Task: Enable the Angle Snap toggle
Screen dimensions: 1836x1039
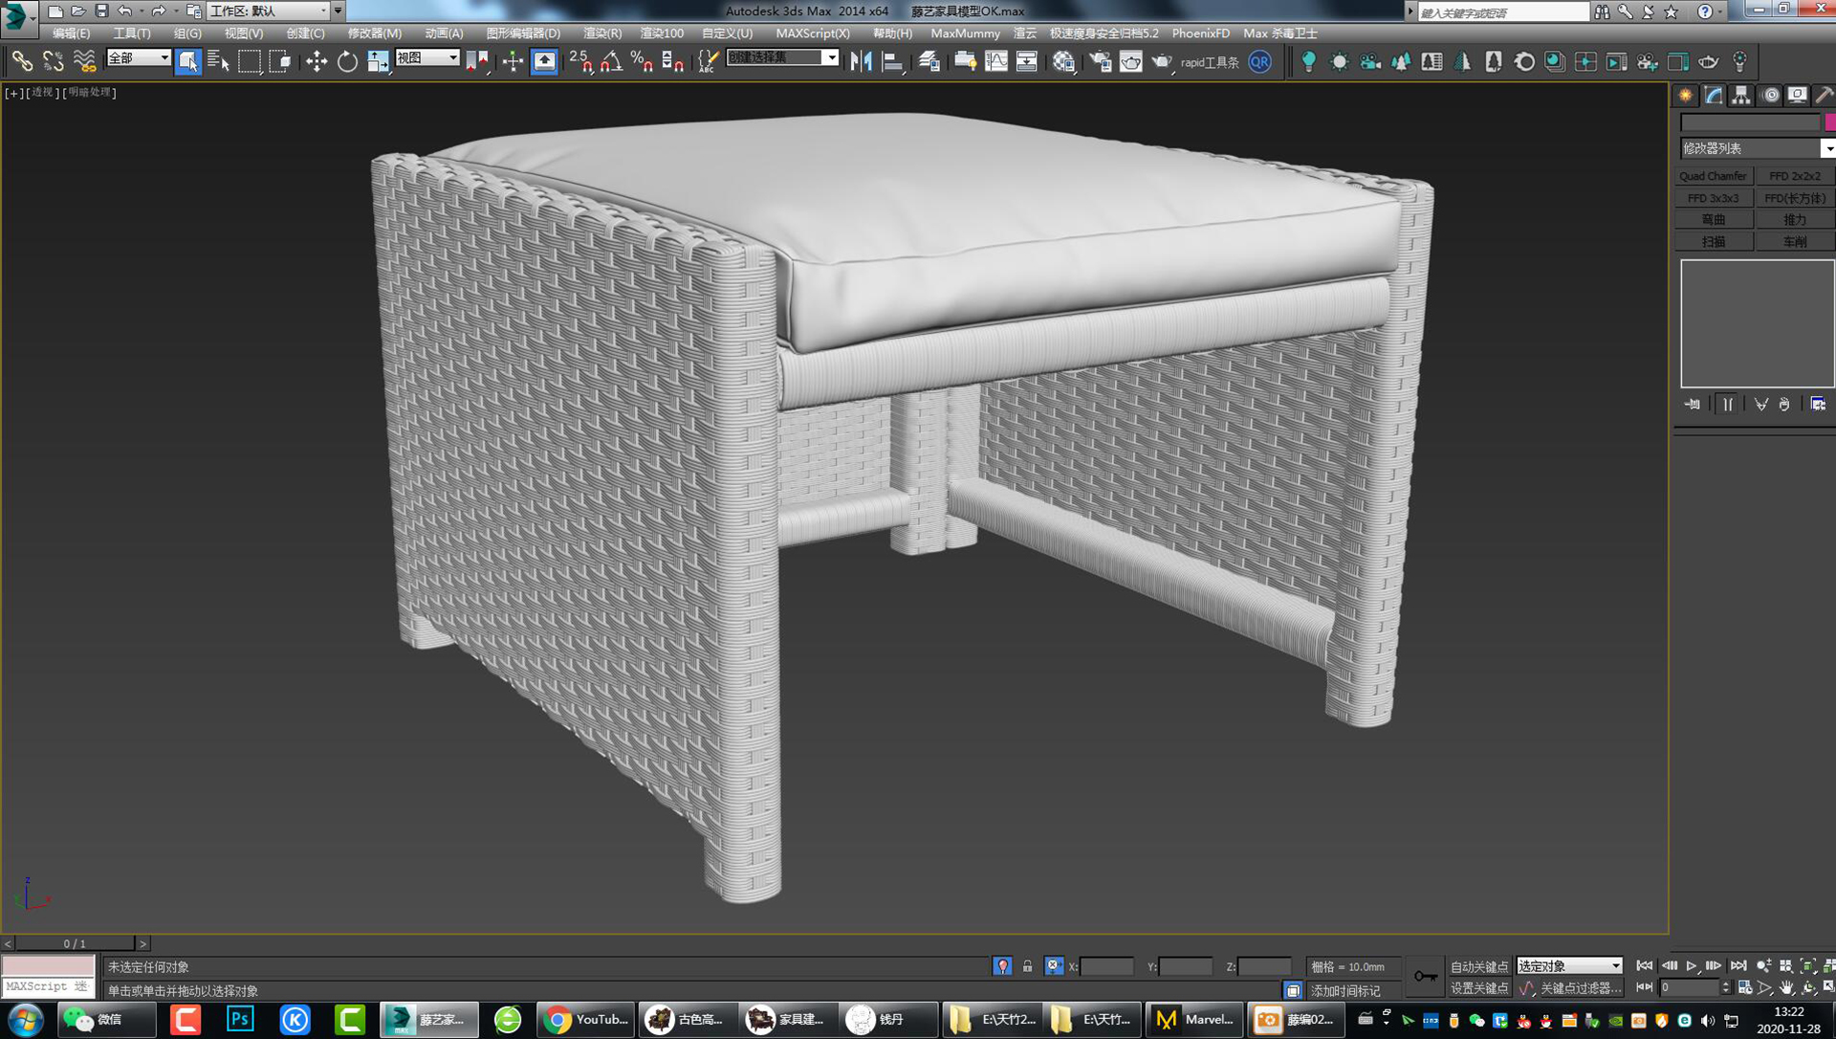Action: (609, 61)
